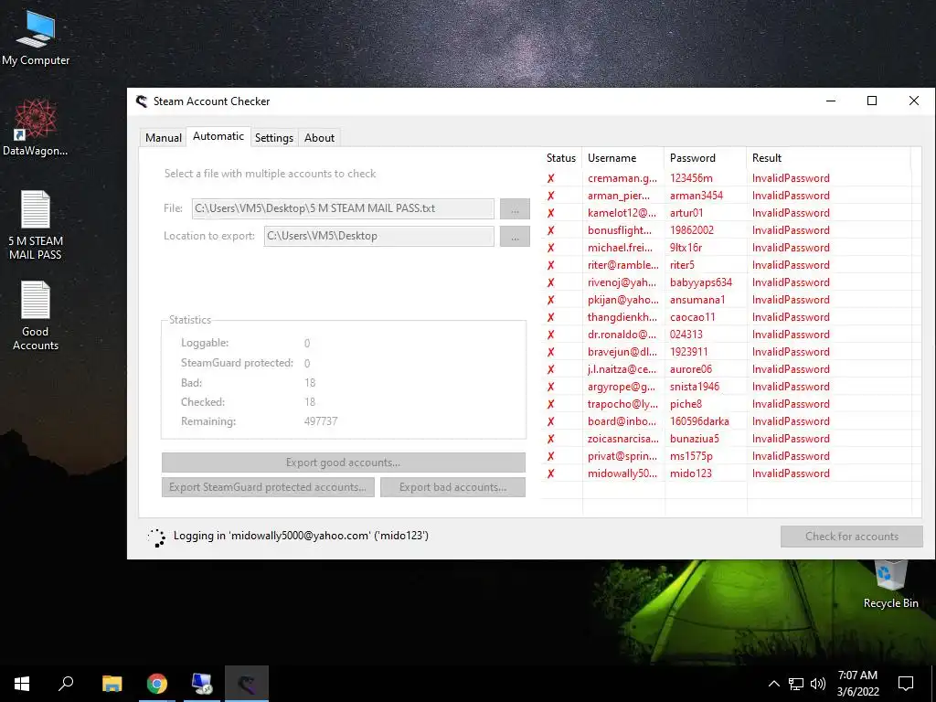The image size is (936, 702).
Task: Click the Location to export input field
Action: tap(378, 236)
